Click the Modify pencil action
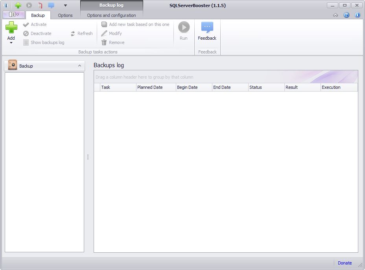 [x=111, y=33]
